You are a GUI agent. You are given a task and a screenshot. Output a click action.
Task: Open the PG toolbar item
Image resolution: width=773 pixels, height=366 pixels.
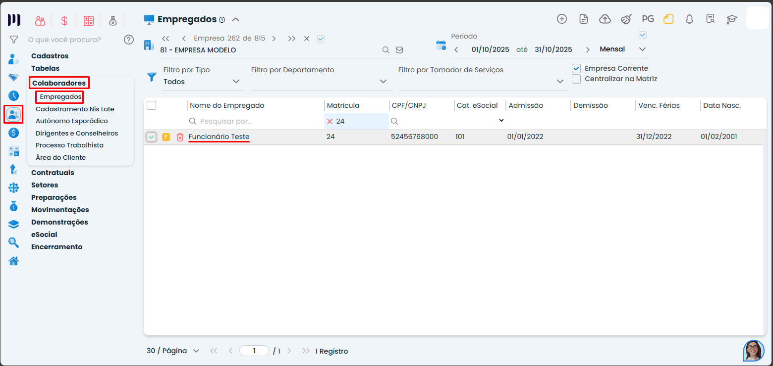pos(648,19)
